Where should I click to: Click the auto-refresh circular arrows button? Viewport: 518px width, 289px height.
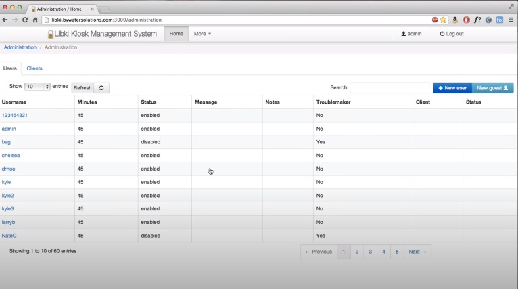coord(101,88)
